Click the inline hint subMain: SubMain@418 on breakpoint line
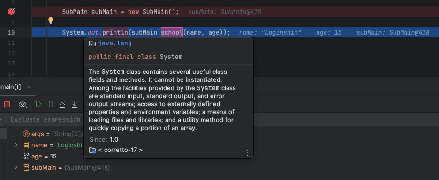Image resolution: width=439 pixels, height=180 pixels. pos(225,12)
